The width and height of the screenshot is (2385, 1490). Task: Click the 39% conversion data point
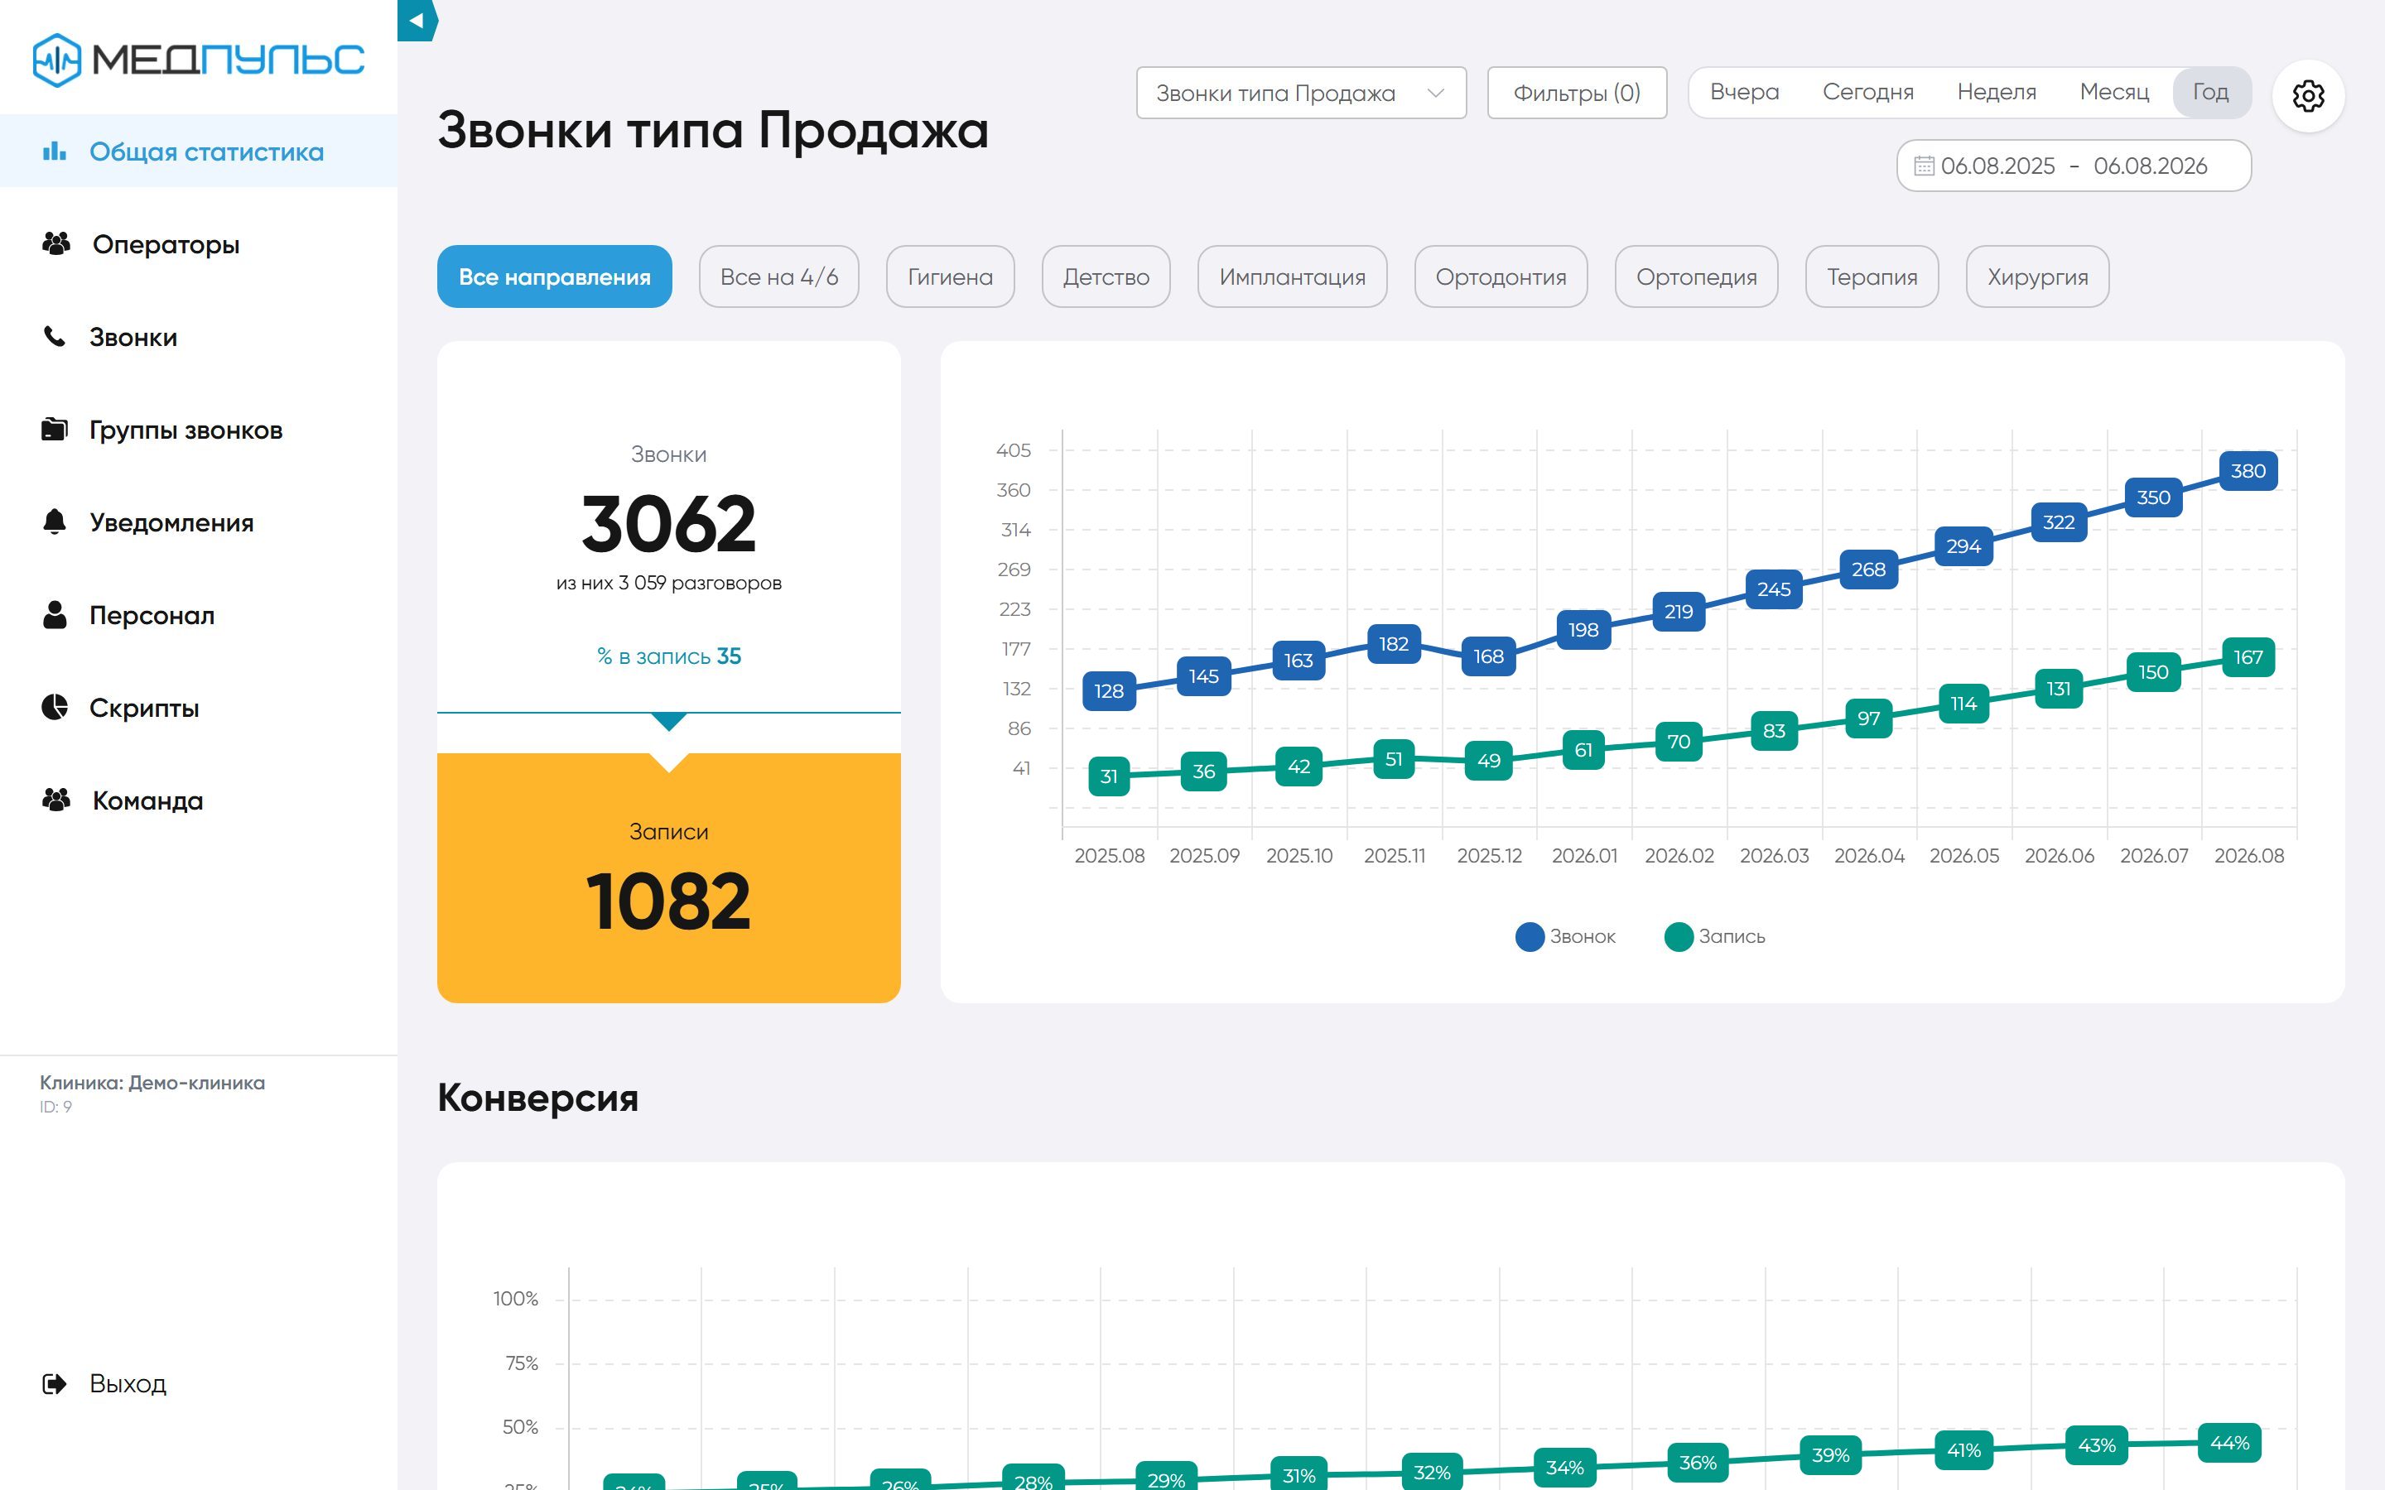click(x=1830, y=1455)
